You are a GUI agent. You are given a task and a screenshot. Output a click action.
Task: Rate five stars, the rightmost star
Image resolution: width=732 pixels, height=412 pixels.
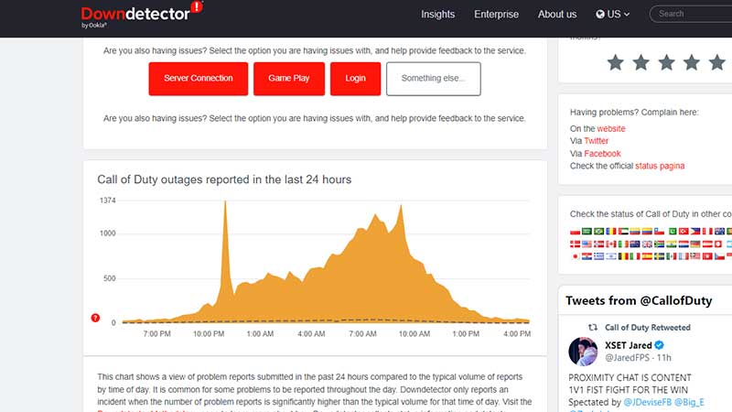point(717,62)
